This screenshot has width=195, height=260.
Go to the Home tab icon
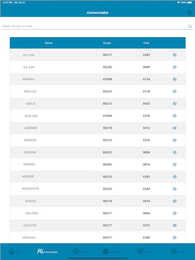(x=12, y=251)
